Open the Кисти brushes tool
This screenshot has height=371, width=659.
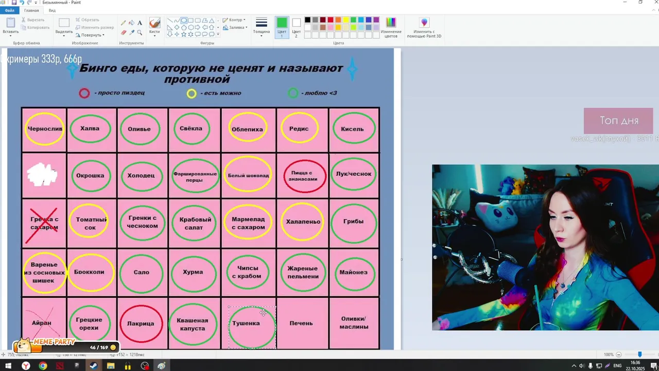coord(154,26)
